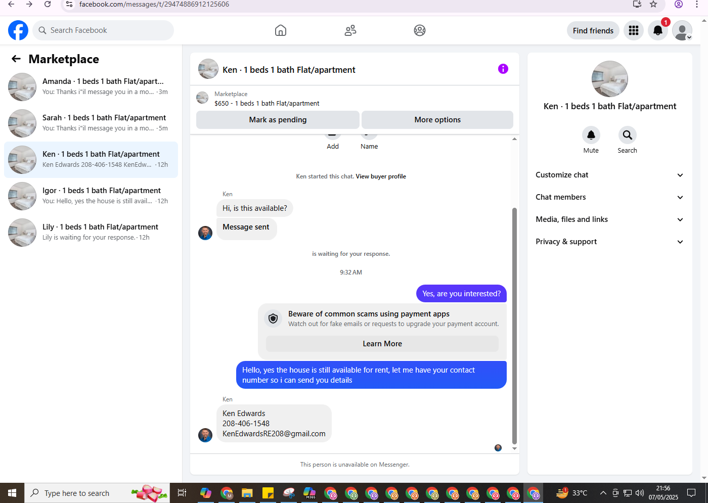Click Ken Edwards contact details message
Image resolution: width=708 pixels, height=503 pixels.
point(274,424)
